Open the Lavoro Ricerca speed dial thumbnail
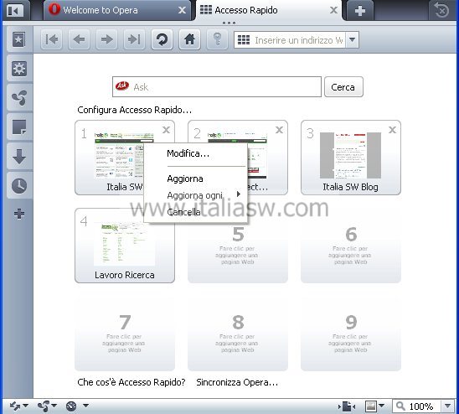The image size is (459, 414). click(x=125, y=246)
